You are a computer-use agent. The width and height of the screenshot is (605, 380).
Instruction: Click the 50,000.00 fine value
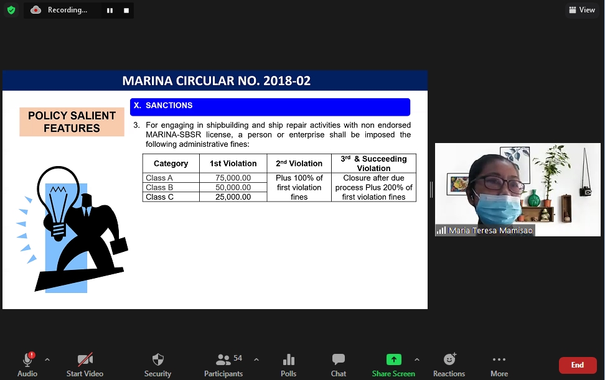233,187
